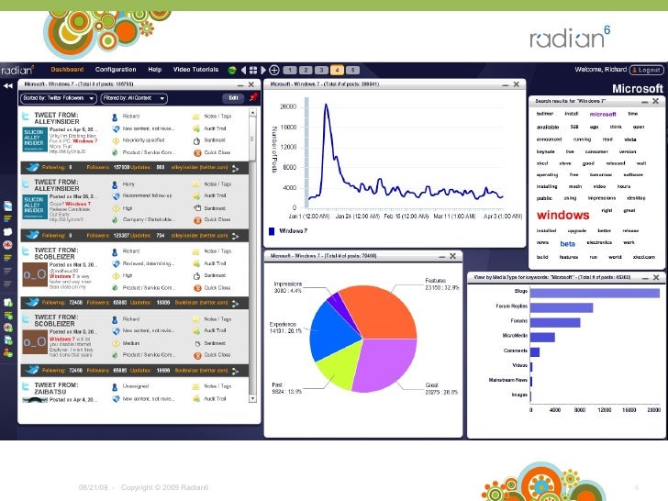Viewport: 668px width, 501px height.
Task: Click the speech bubble sidebar icon
Action: pyautogui.click(x=8, y=232)
